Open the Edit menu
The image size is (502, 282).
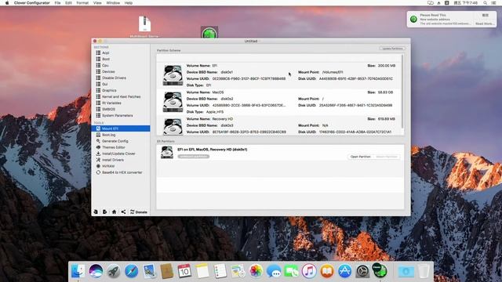68,3
